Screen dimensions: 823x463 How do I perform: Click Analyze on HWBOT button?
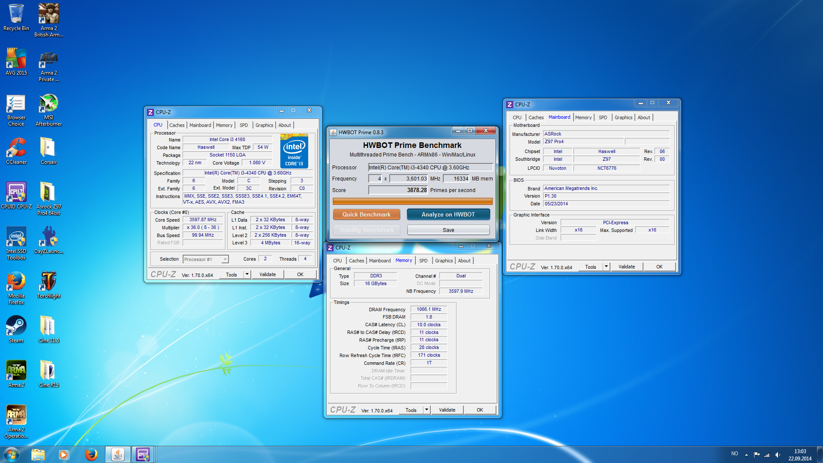pyautogui.click(x=448, y=214)
